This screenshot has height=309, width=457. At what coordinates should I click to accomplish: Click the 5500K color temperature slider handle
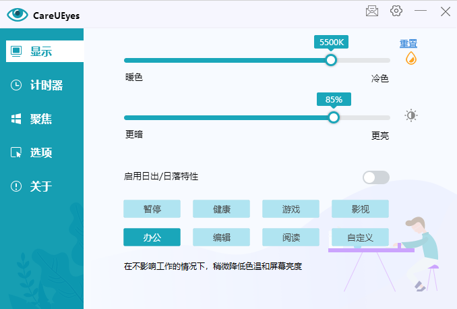pos(331,60)
